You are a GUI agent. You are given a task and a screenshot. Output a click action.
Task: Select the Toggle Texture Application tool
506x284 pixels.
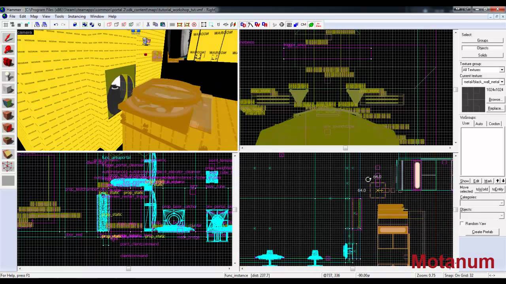(8, 103)
